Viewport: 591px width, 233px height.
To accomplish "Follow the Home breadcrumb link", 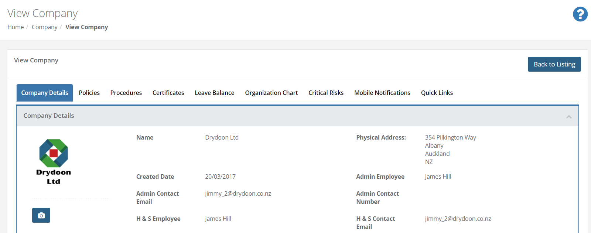I will point(16,27).
